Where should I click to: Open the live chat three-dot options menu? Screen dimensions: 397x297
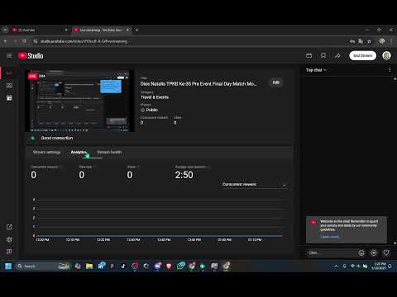point(390,70)
